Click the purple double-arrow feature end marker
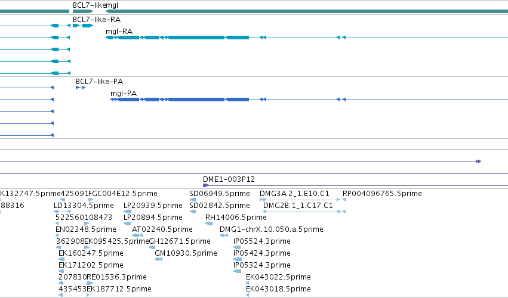508x298 pixels. tap(479, 162)
